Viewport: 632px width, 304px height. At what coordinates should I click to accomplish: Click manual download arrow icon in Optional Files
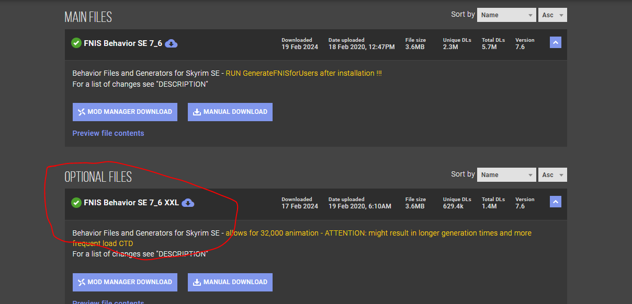click(197, 282)
